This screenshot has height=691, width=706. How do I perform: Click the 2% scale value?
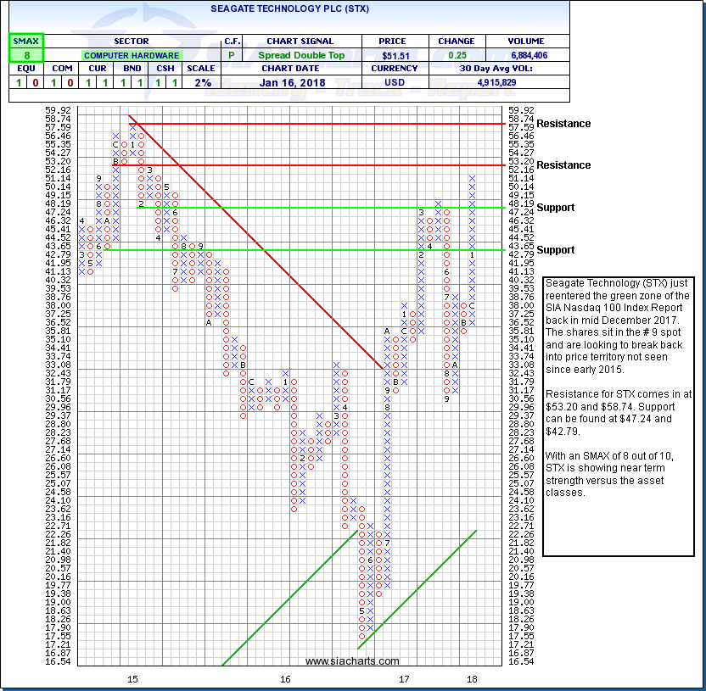coord(200,82)
